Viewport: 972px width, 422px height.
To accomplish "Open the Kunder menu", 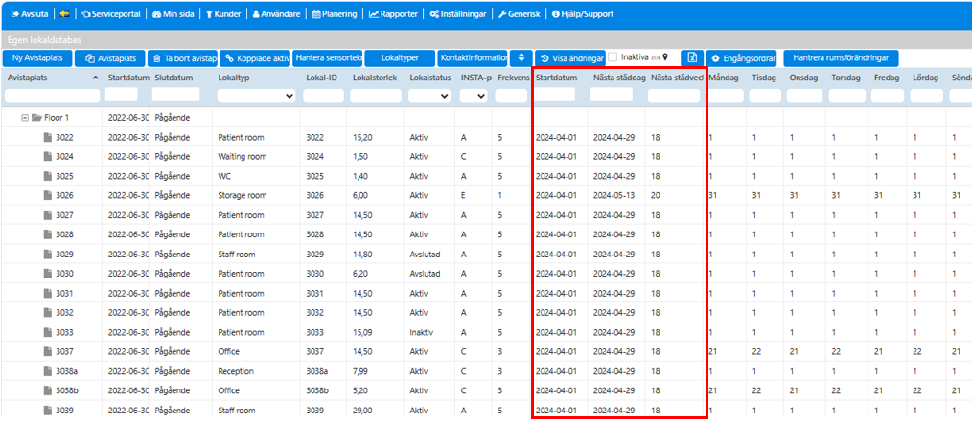I will 223,13.
